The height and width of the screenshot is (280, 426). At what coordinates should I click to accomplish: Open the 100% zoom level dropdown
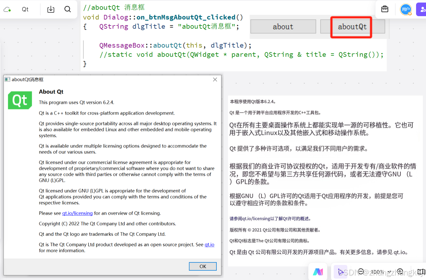pos(381,272)
